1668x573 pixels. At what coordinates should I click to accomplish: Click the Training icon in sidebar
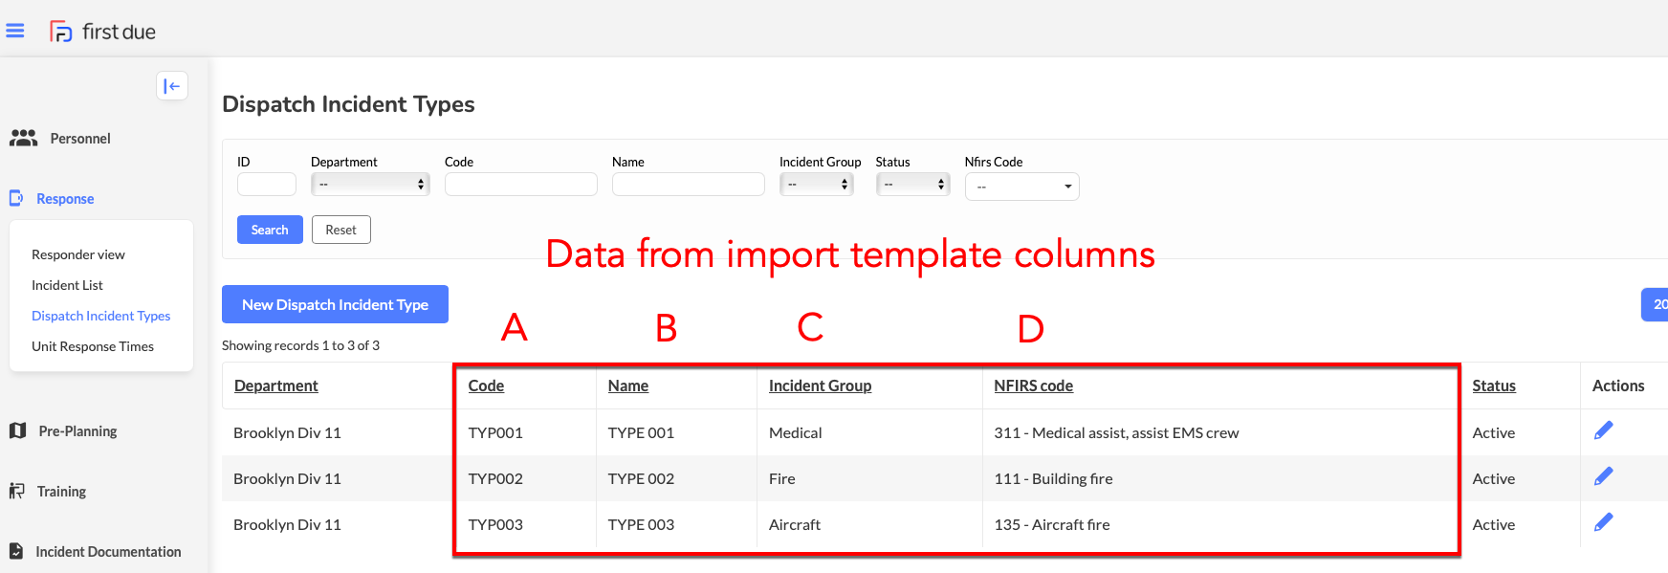pos(17,492)
